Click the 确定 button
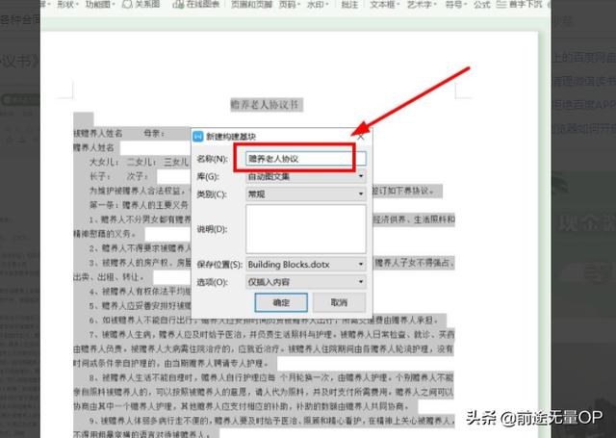The width and height of the screenshot is (616, 438). click(279, 302)
